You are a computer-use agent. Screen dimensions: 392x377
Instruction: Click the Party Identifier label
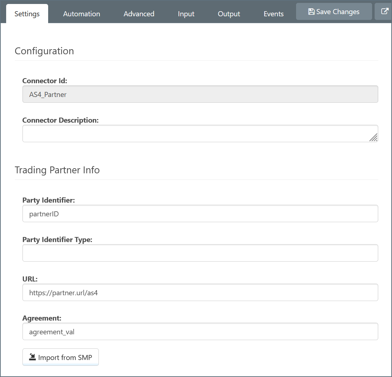click(49, 200)
